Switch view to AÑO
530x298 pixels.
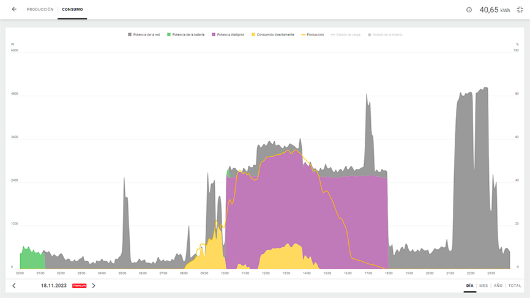498,286
